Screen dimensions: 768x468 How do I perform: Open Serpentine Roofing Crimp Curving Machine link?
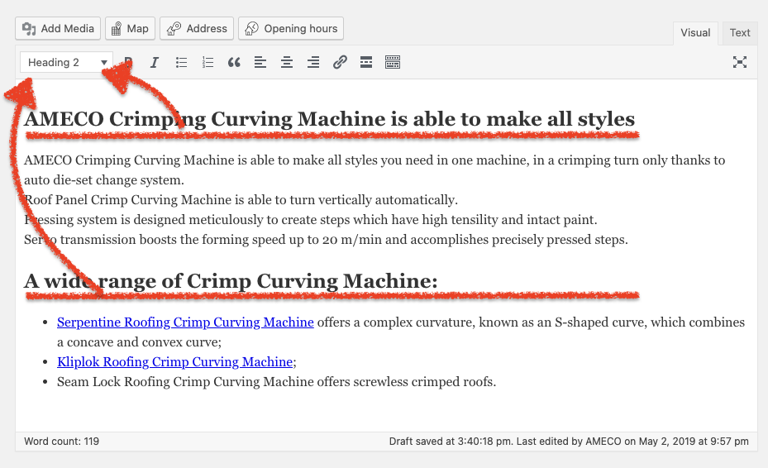[185, 322]
